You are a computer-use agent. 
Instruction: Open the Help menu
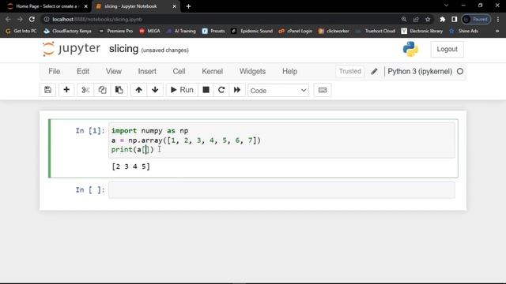[x=290, y=72]
